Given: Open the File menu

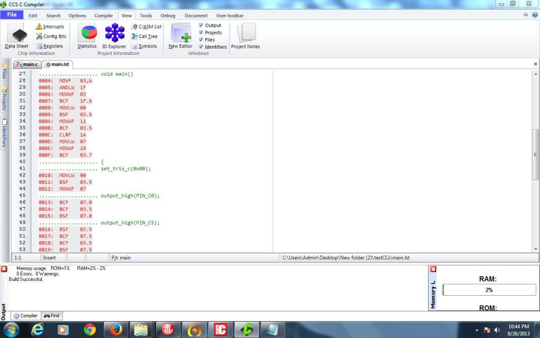Looking at the screenshot, I should tap(12, 14).
